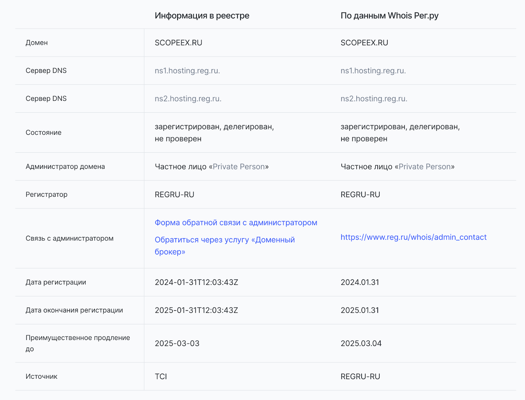The width and height of the screenshot is (525, 400).
Task: Click the 'Сервер DNS' label beside ns1
Action: (46, 70)
